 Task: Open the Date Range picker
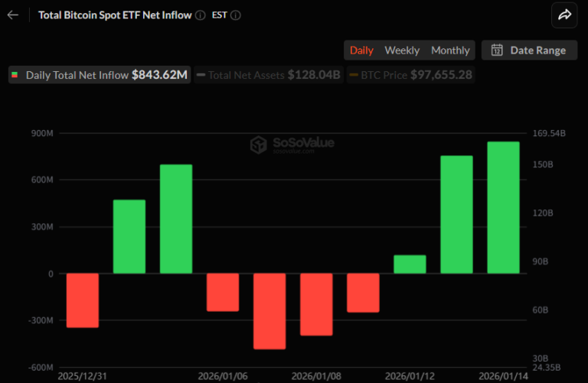click(528, 50)
